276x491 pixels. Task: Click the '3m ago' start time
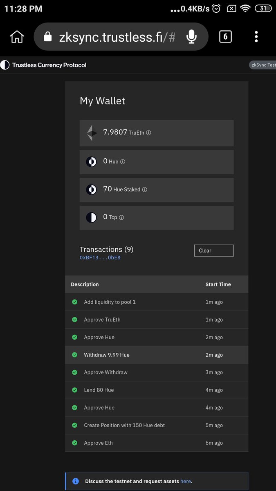click(214, 372)
